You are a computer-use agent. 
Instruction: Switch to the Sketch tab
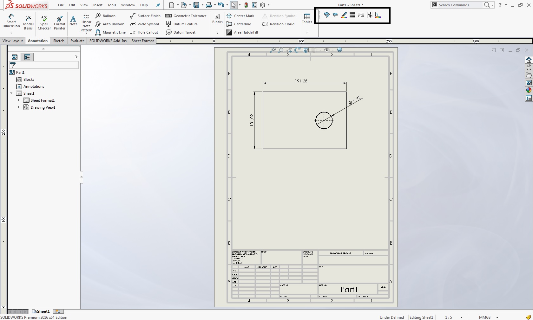(59, 41)
